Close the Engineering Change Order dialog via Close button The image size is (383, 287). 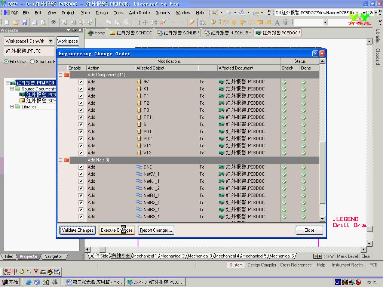[x=309, y=230]
